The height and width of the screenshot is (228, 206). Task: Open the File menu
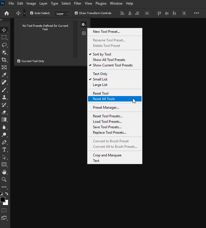point(11,3)
